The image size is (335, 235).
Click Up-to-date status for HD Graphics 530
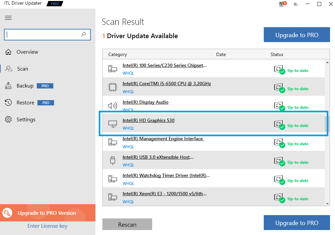[298, 125]
